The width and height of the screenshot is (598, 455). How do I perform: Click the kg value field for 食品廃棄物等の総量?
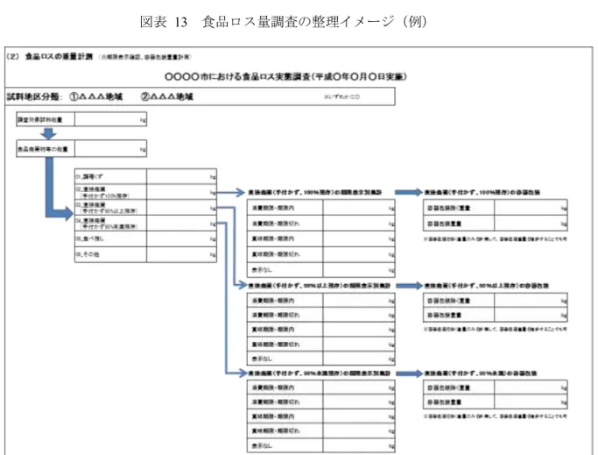point(110,149)
